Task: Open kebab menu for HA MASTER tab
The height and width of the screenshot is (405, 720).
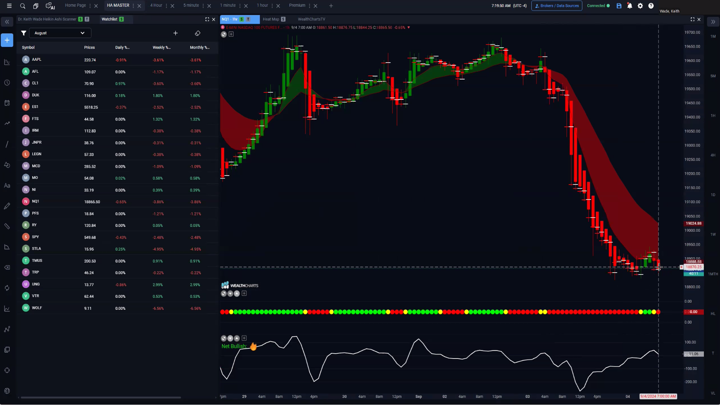Action: point(133,6)
